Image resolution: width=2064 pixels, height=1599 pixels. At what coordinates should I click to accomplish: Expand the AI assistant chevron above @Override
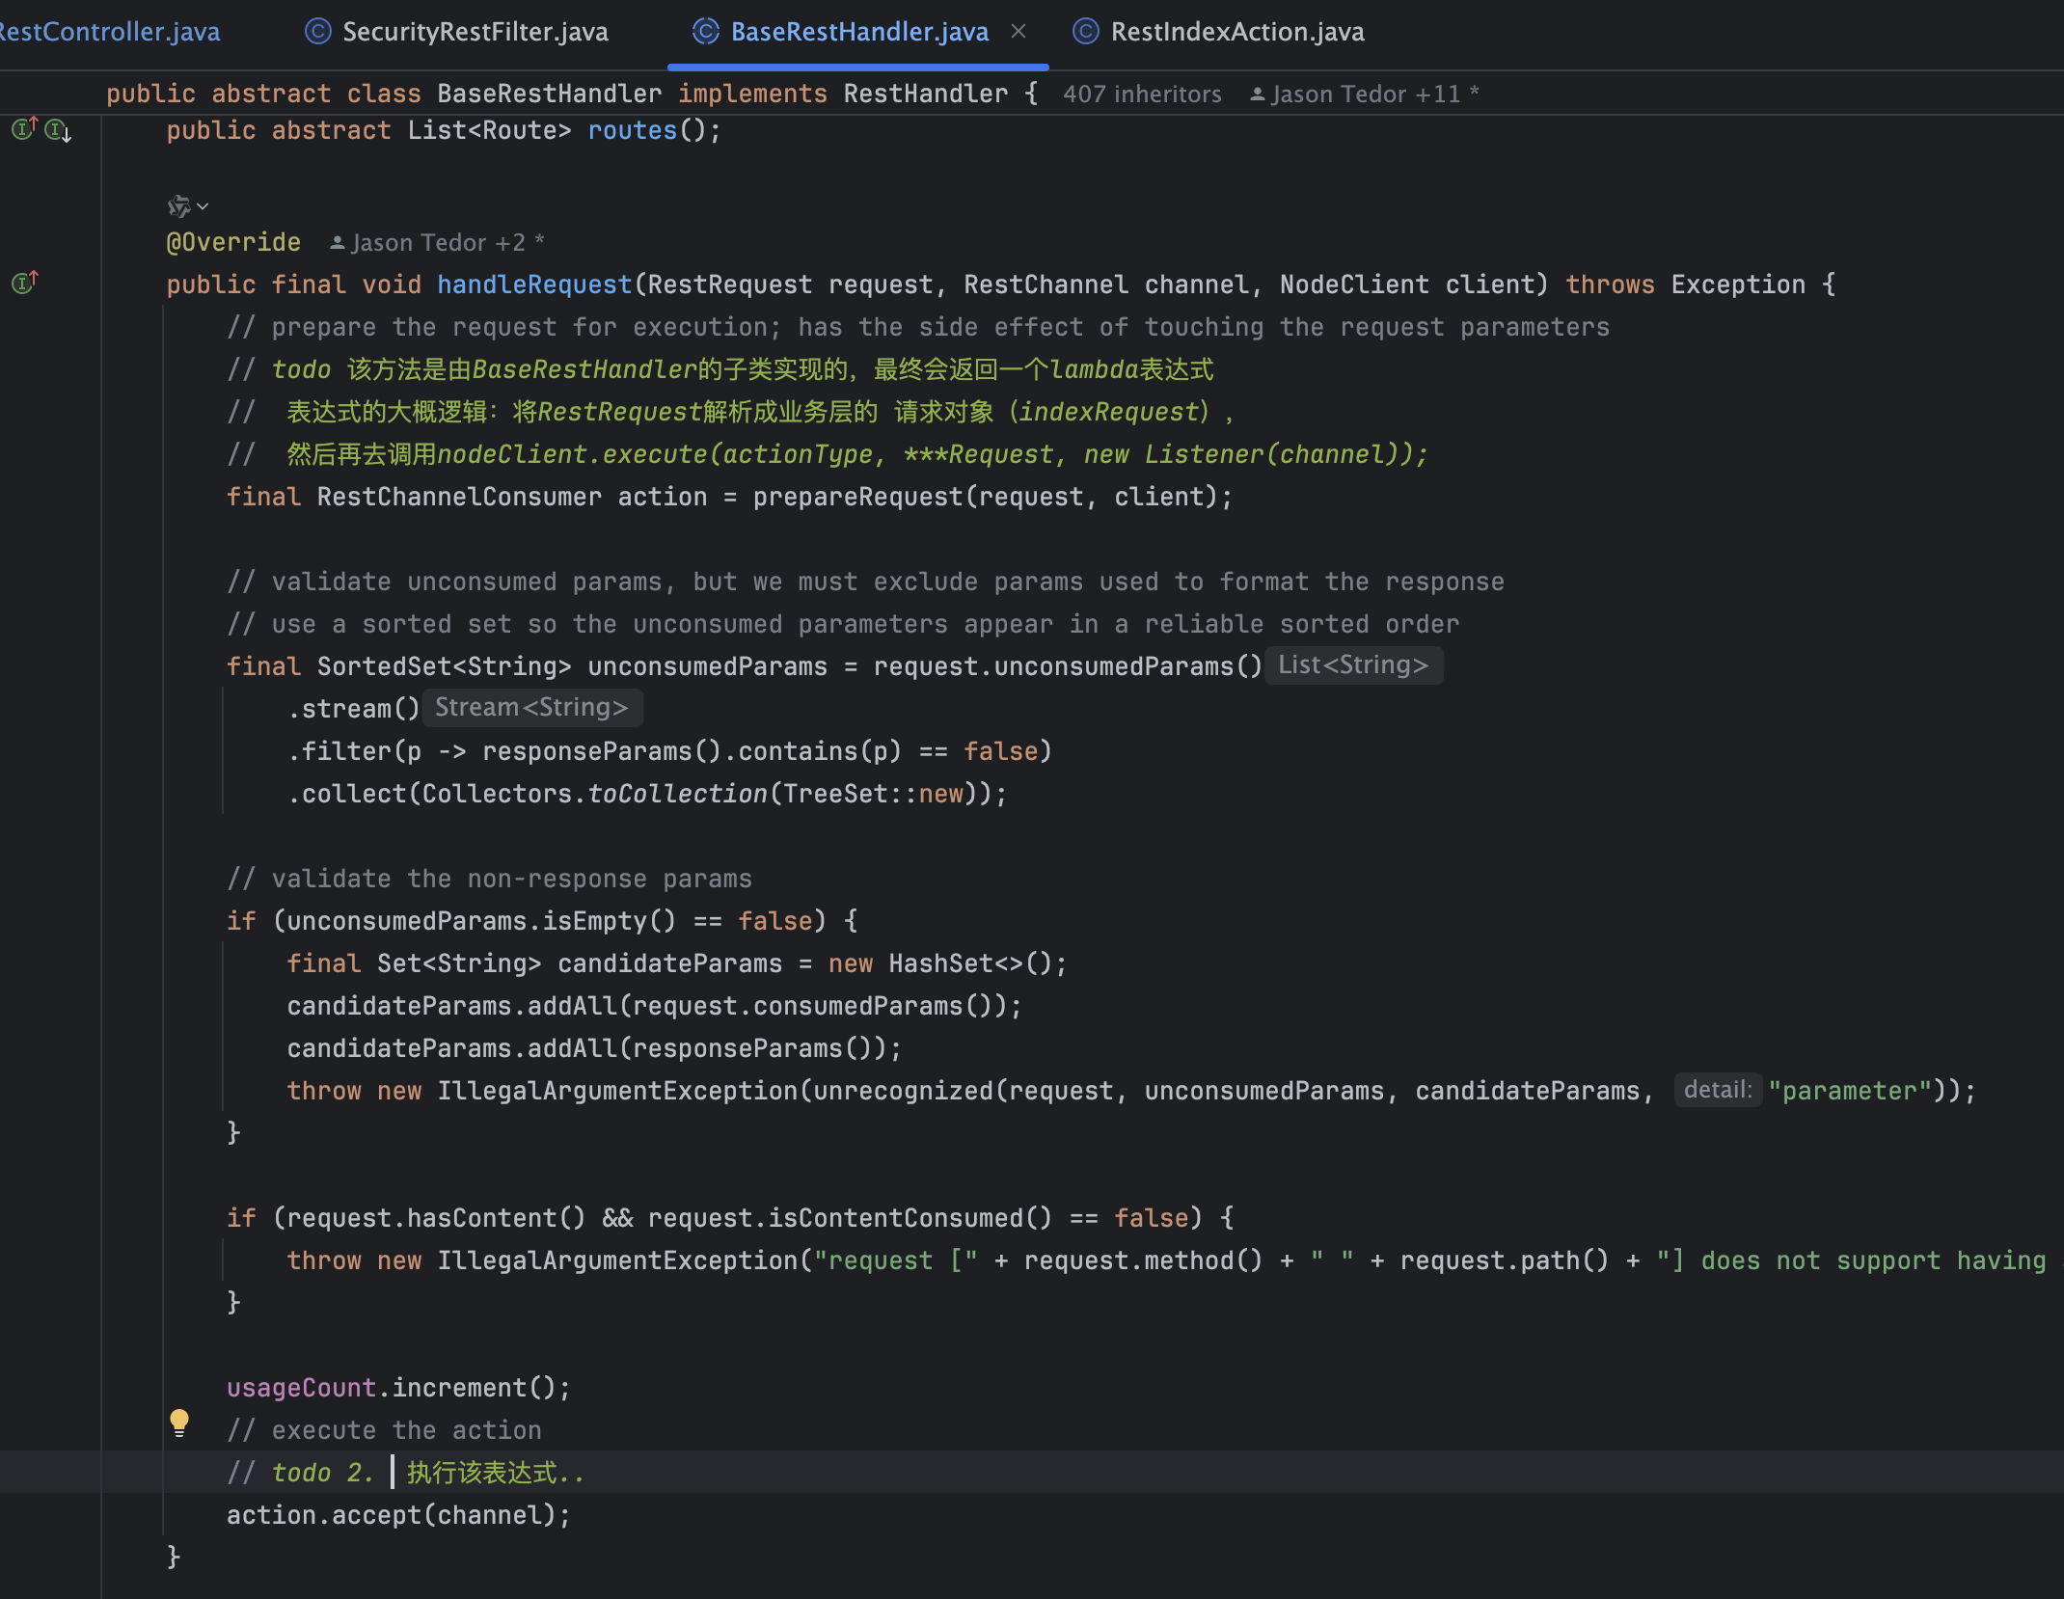(x=203, y=205)
